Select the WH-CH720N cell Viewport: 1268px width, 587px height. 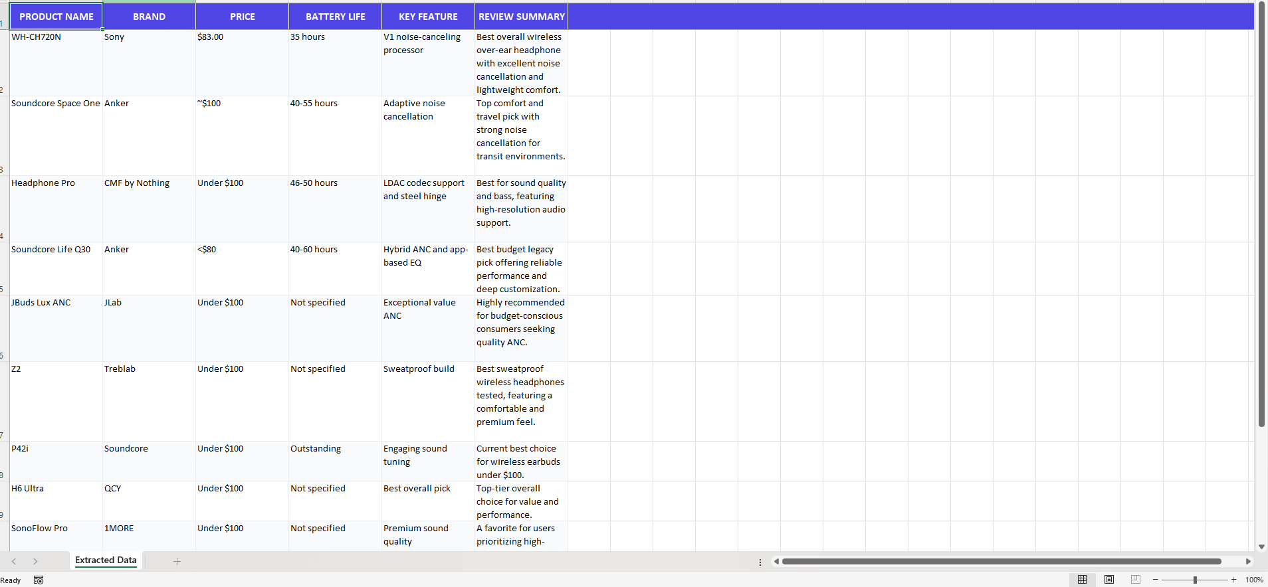point(56,63)
